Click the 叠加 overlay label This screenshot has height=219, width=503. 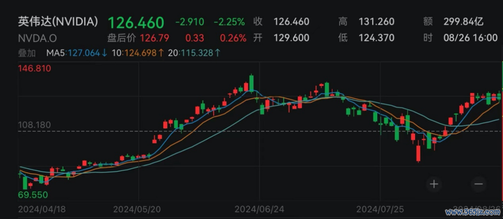point(27,53)
